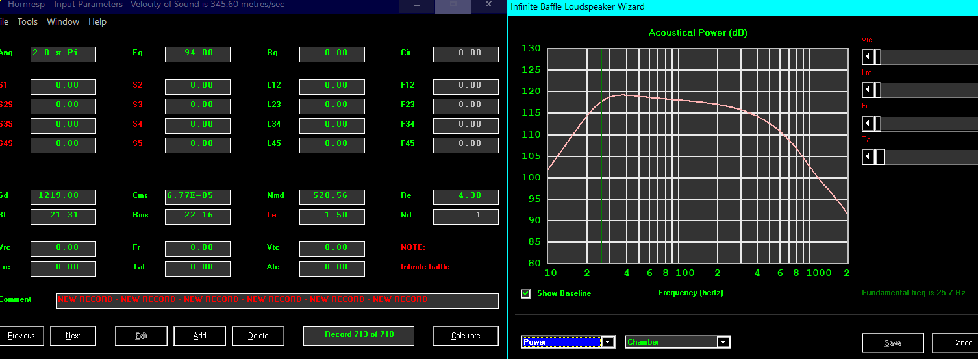The height and width of the screenshot is (359, 978).
Task: Click the Le field showing 1.50
Action: pos(332,216)
